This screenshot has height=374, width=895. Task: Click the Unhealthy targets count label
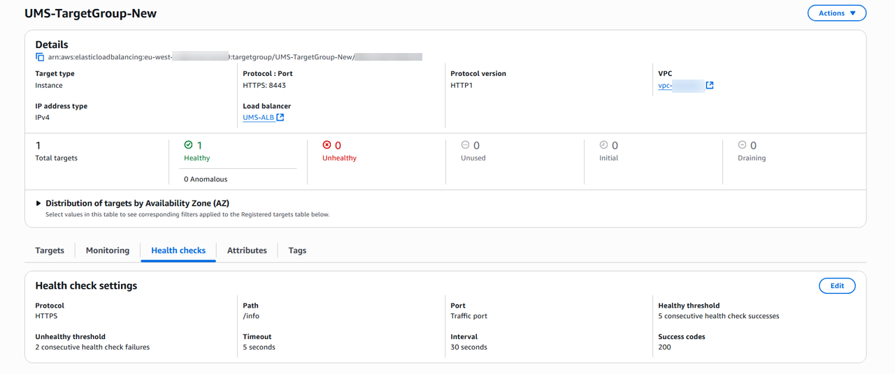tap(339, 158)
